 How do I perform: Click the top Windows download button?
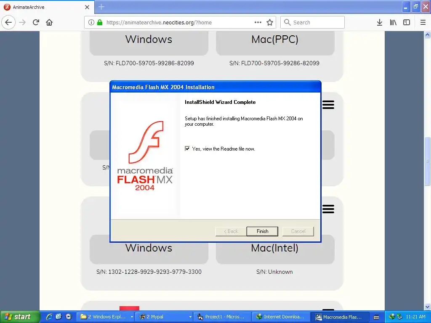pos(149,42)
